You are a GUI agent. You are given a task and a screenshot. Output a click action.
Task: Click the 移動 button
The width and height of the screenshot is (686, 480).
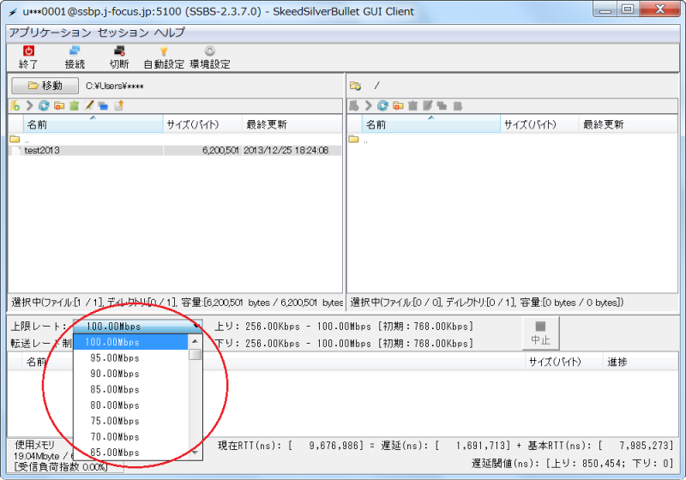[x=45, y=86]
